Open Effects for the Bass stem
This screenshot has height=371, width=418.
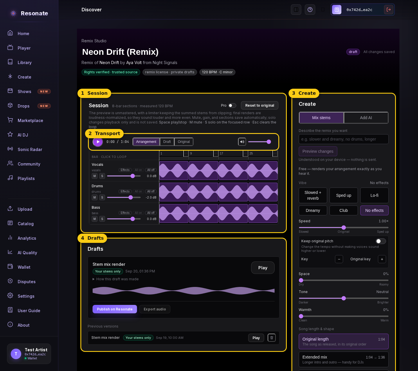(125, 213)
